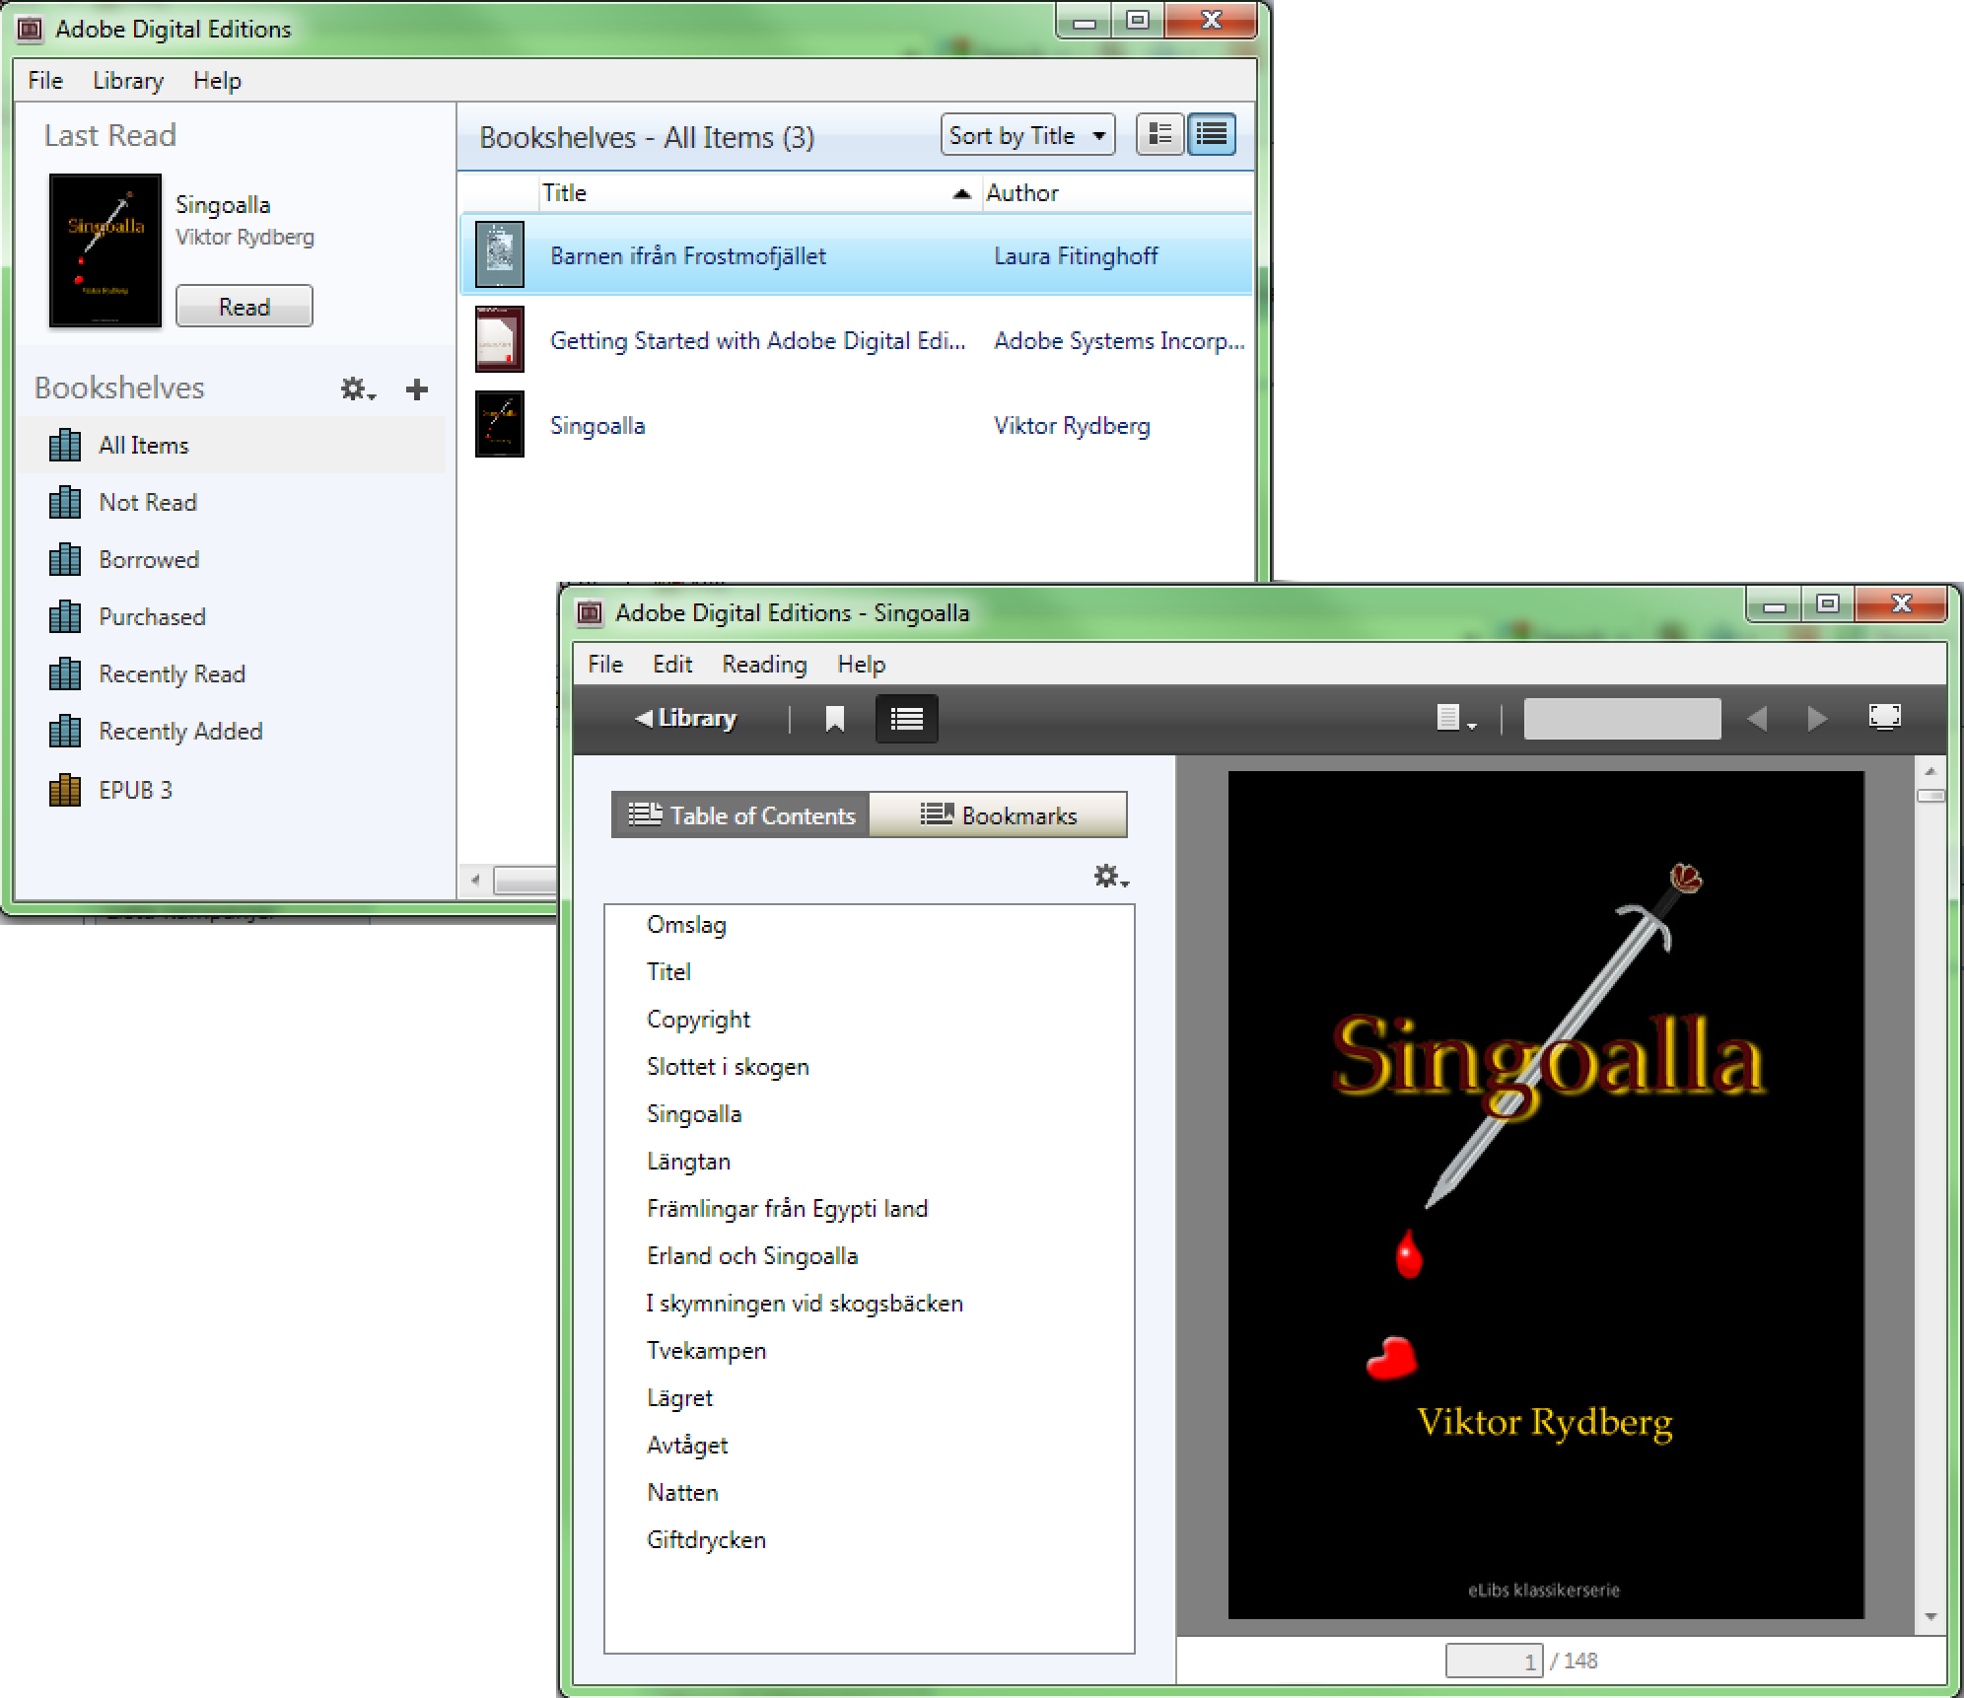The width and height of the screenshot is (1964, 1698).
Task: Open File menu in library window
Action: pos(45,81)
